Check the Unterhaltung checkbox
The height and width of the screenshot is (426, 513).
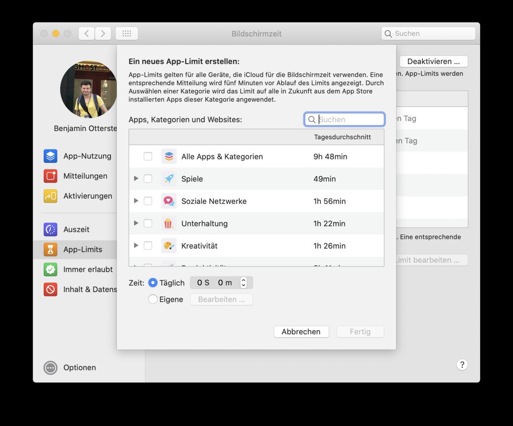coord(148,223)
